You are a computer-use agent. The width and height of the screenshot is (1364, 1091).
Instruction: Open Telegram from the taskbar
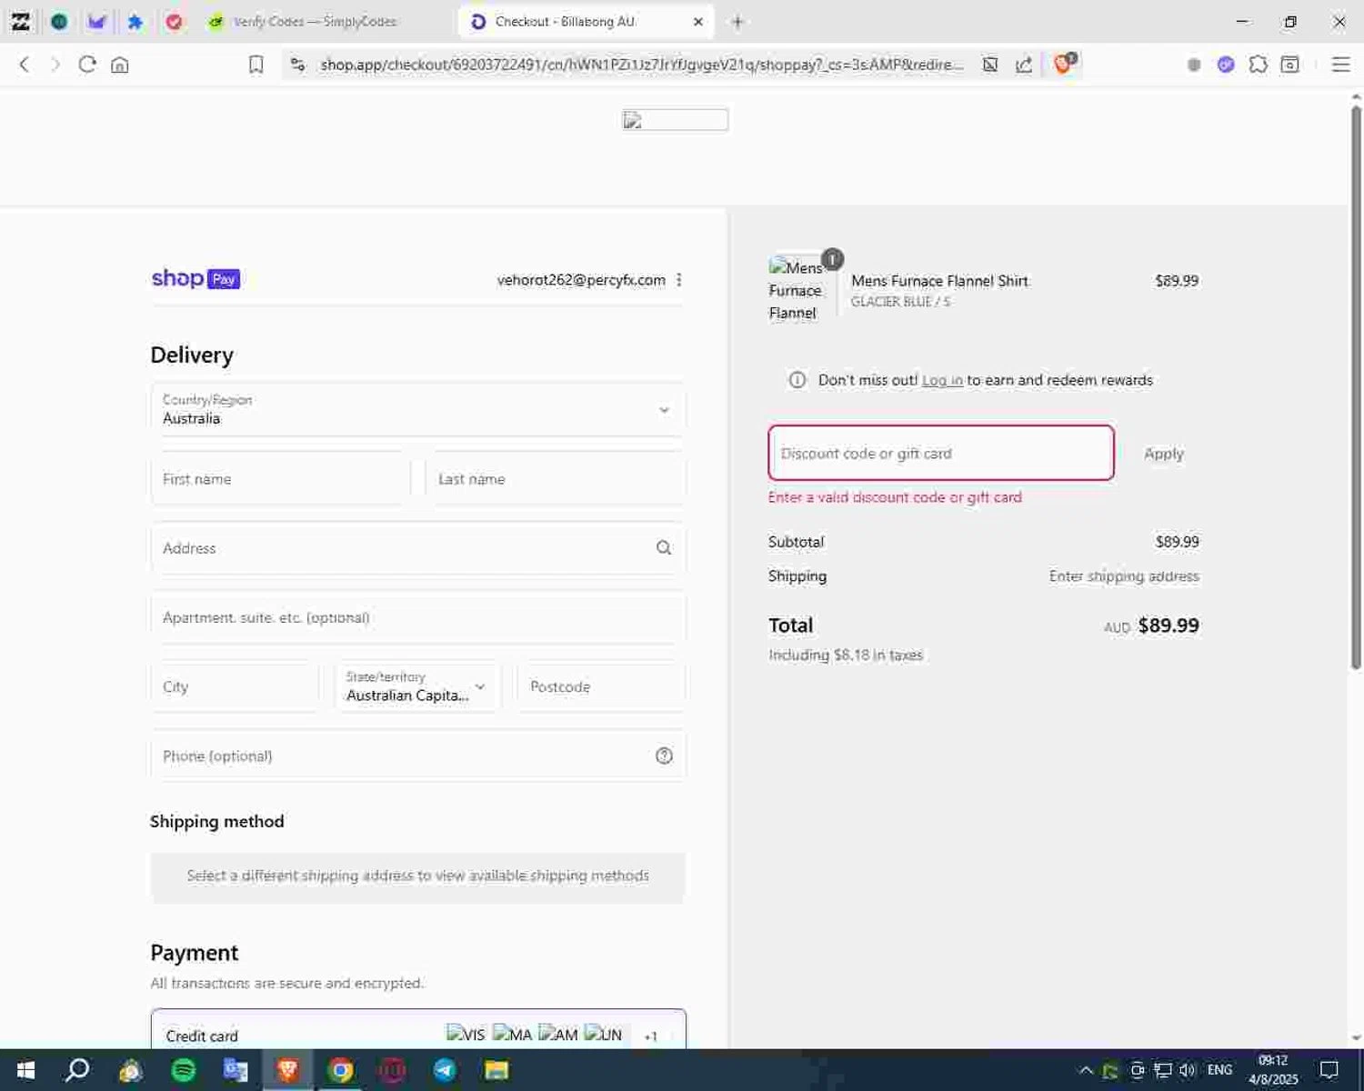pos(445,1070)
